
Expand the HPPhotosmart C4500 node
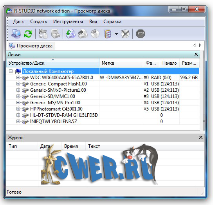(x=18, y=109)
